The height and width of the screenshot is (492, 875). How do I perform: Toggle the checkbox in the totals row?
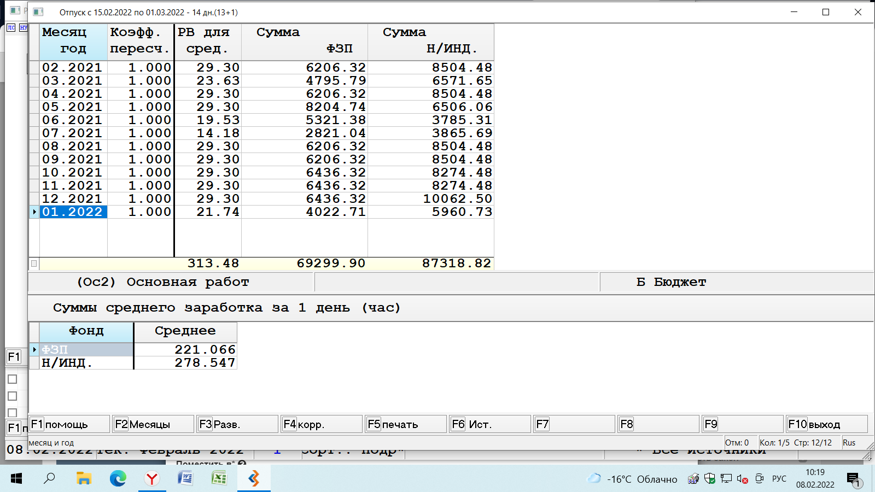click(x=34, y=263)
